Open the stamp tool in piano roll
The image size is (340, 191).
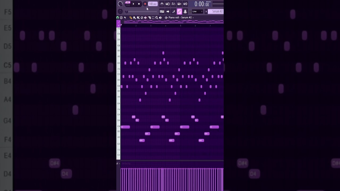pyautogui.click(x=121, y=18)
